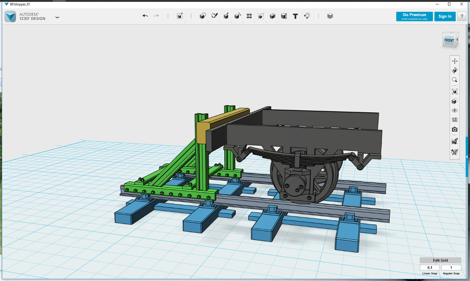Screen dimensions: 470x281
Task: Select the Zoom magnifier tool
Action: coord(455,80)
